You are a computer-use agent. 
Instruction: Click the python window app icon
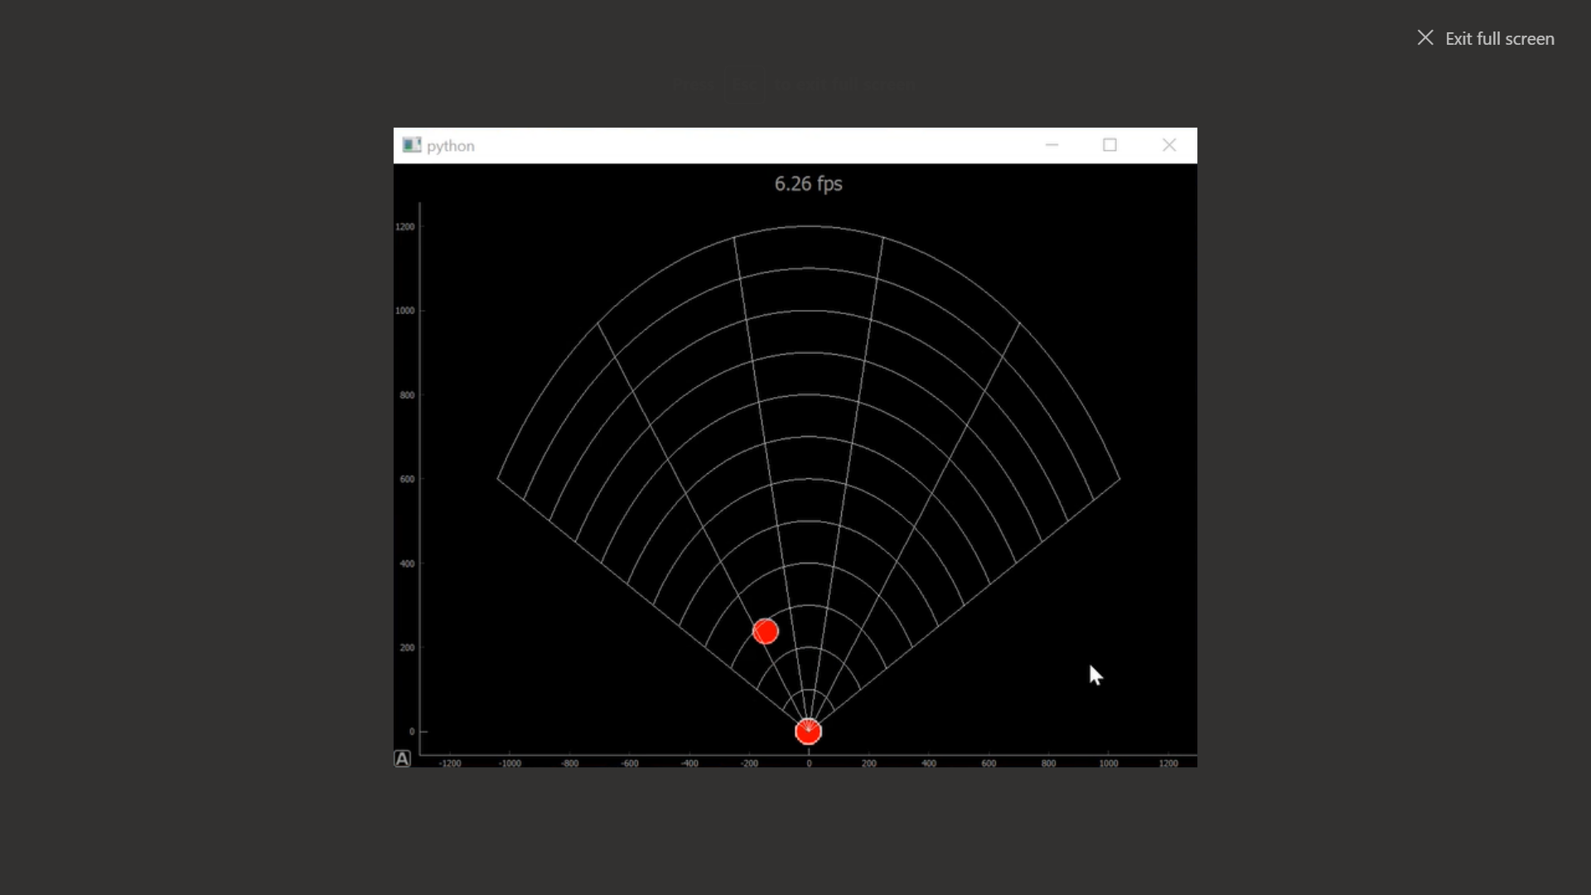coord(411,145)
